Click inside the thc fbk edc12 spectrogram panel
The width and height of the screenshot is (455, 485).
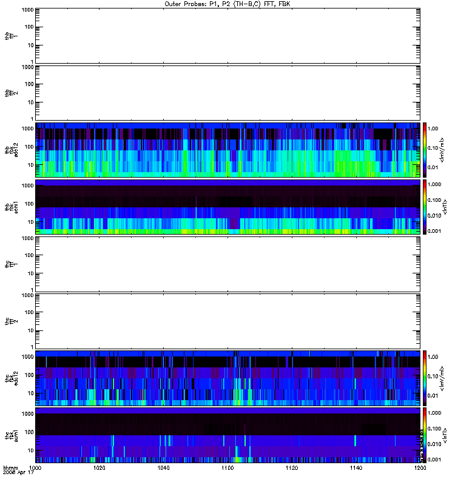point(228,378)
